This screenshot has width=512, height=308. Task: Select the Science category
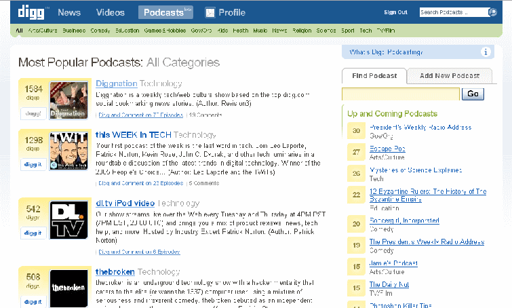(x=326, y=31)
